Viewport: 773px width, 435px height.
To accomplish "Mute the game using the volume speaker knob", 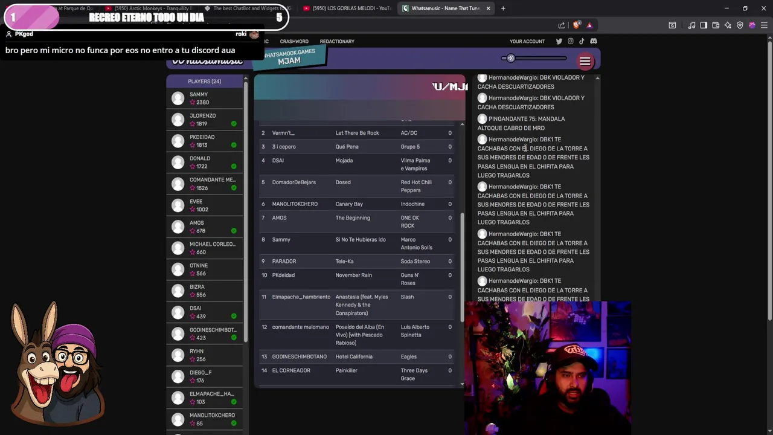I will coord(510,59).
